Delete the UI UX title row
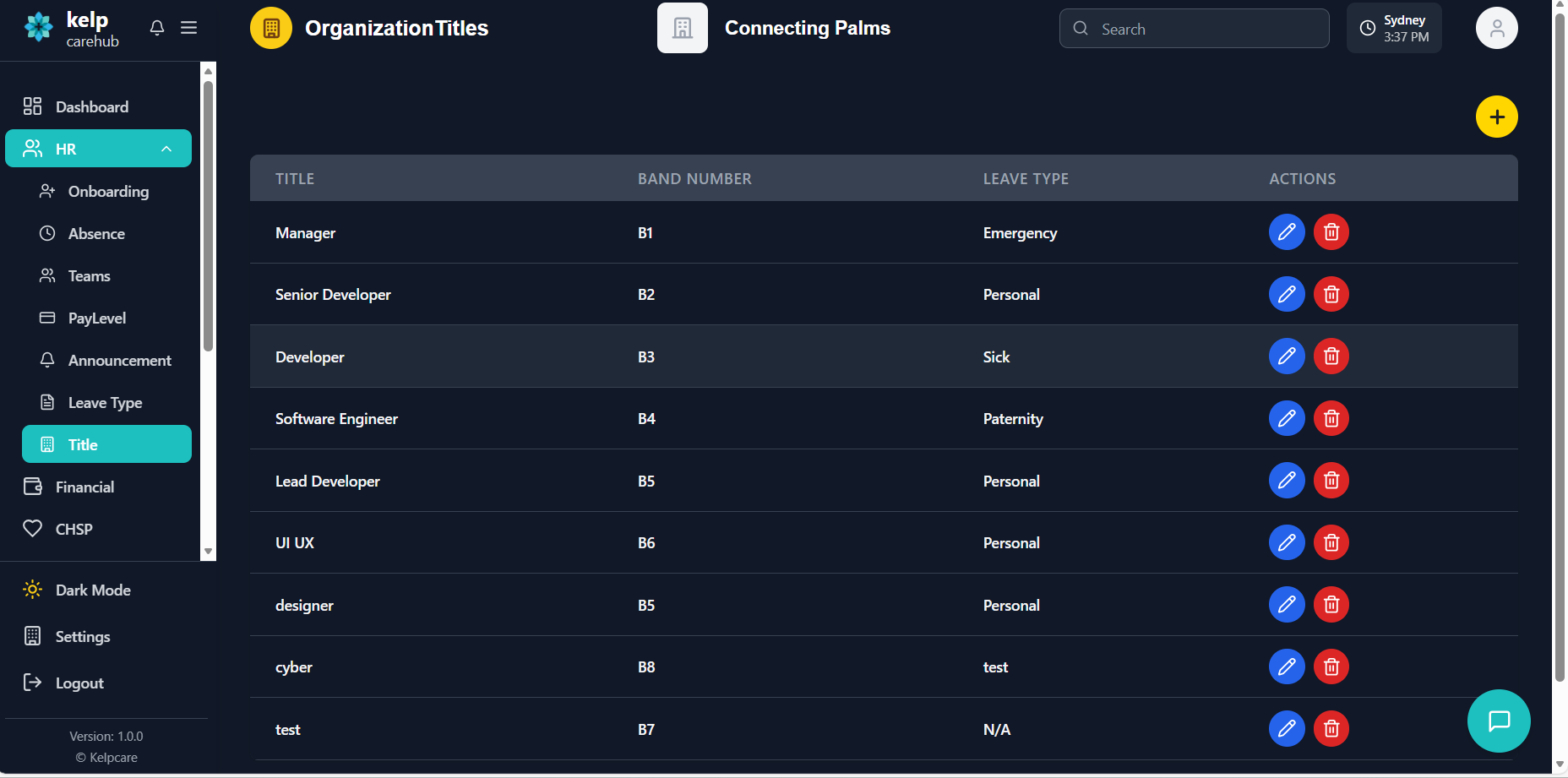1568x778 pixels. coord(1331,543)
